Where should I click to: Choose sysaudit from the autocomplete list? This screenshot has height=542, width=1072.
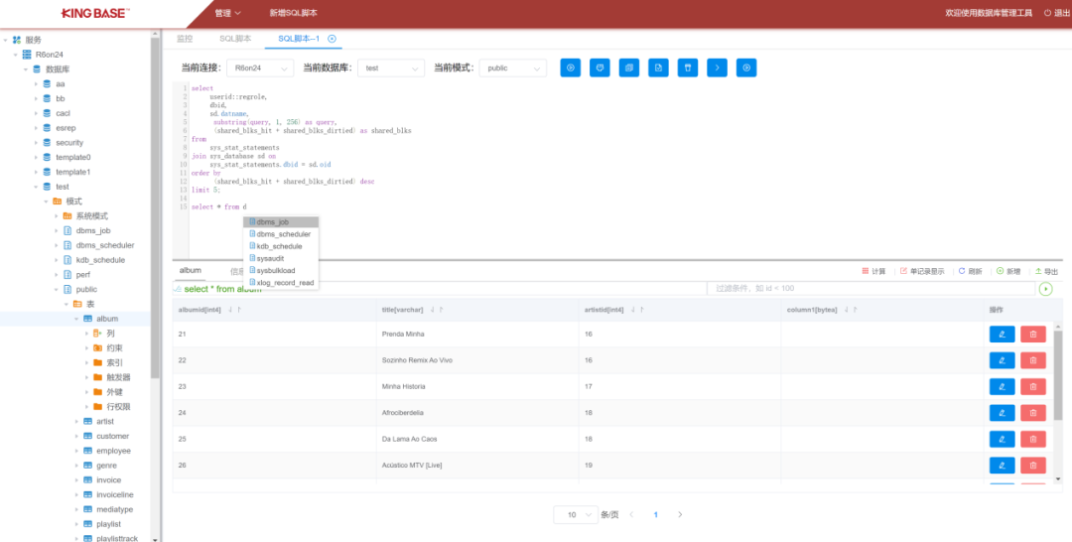pos(281,258)
